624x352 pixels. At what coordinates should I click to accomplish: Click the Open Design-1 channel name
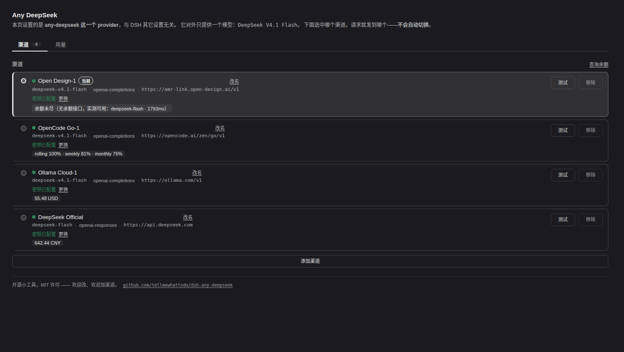(57, 81)
